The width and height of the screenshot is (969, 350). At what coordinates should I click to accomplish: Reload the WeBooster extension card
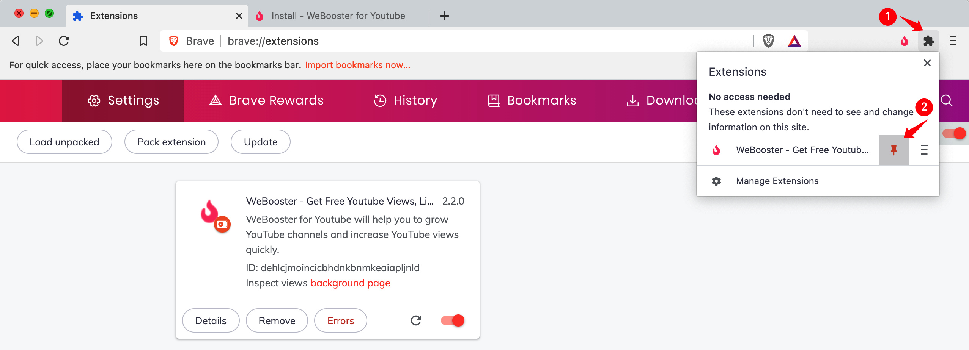pyautogui.click(x=416, y=320)
